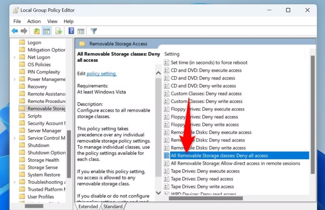The width and height of the screenshot is (325, 210).
Task: Open Help via blue question mark icon
Action: [x=71, y=31]
